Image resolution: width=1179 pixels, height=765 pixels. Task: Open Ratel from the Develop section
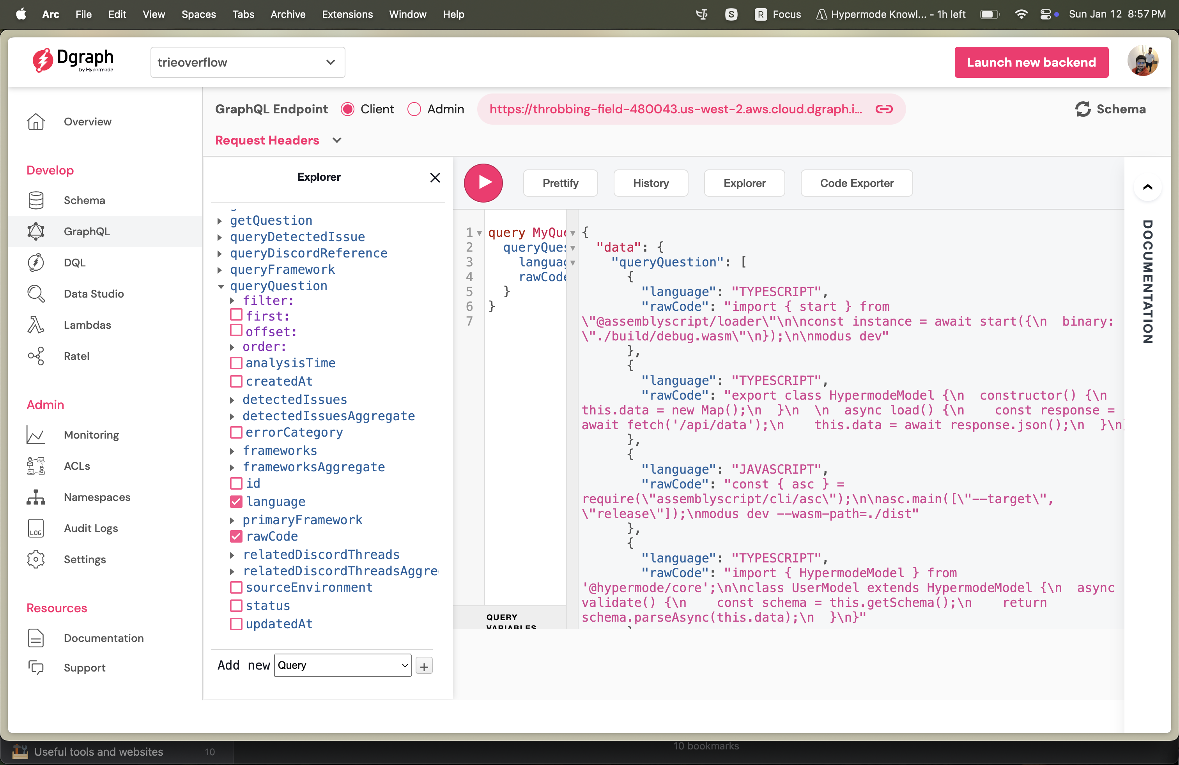[35, 356]
